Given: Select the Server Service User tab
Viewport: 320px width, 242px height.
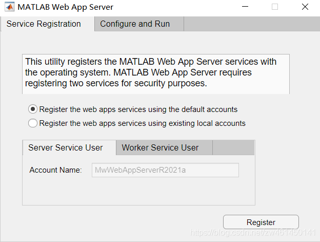Looking at the screenshot, I should [x=69, y=147].
